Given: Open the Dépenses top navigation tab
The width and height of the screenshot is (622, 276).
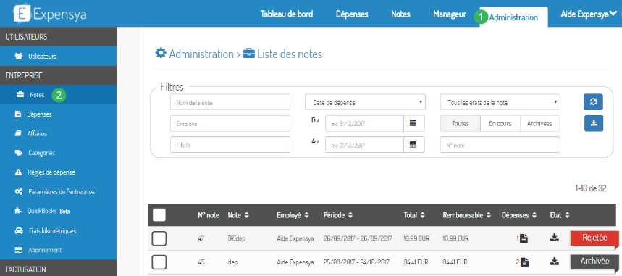Looking at the screenshot, I should [x=352, y=14].
